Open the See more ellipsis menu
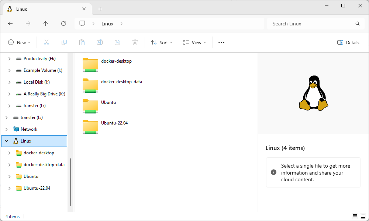Image resolution: width=369 pixels, height=221 pixels. [221, 43]
